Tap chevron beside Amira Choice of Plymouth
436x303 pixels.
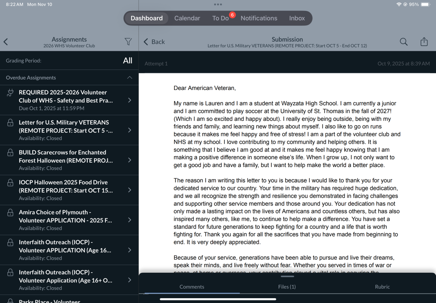click(x=129, y=220)
